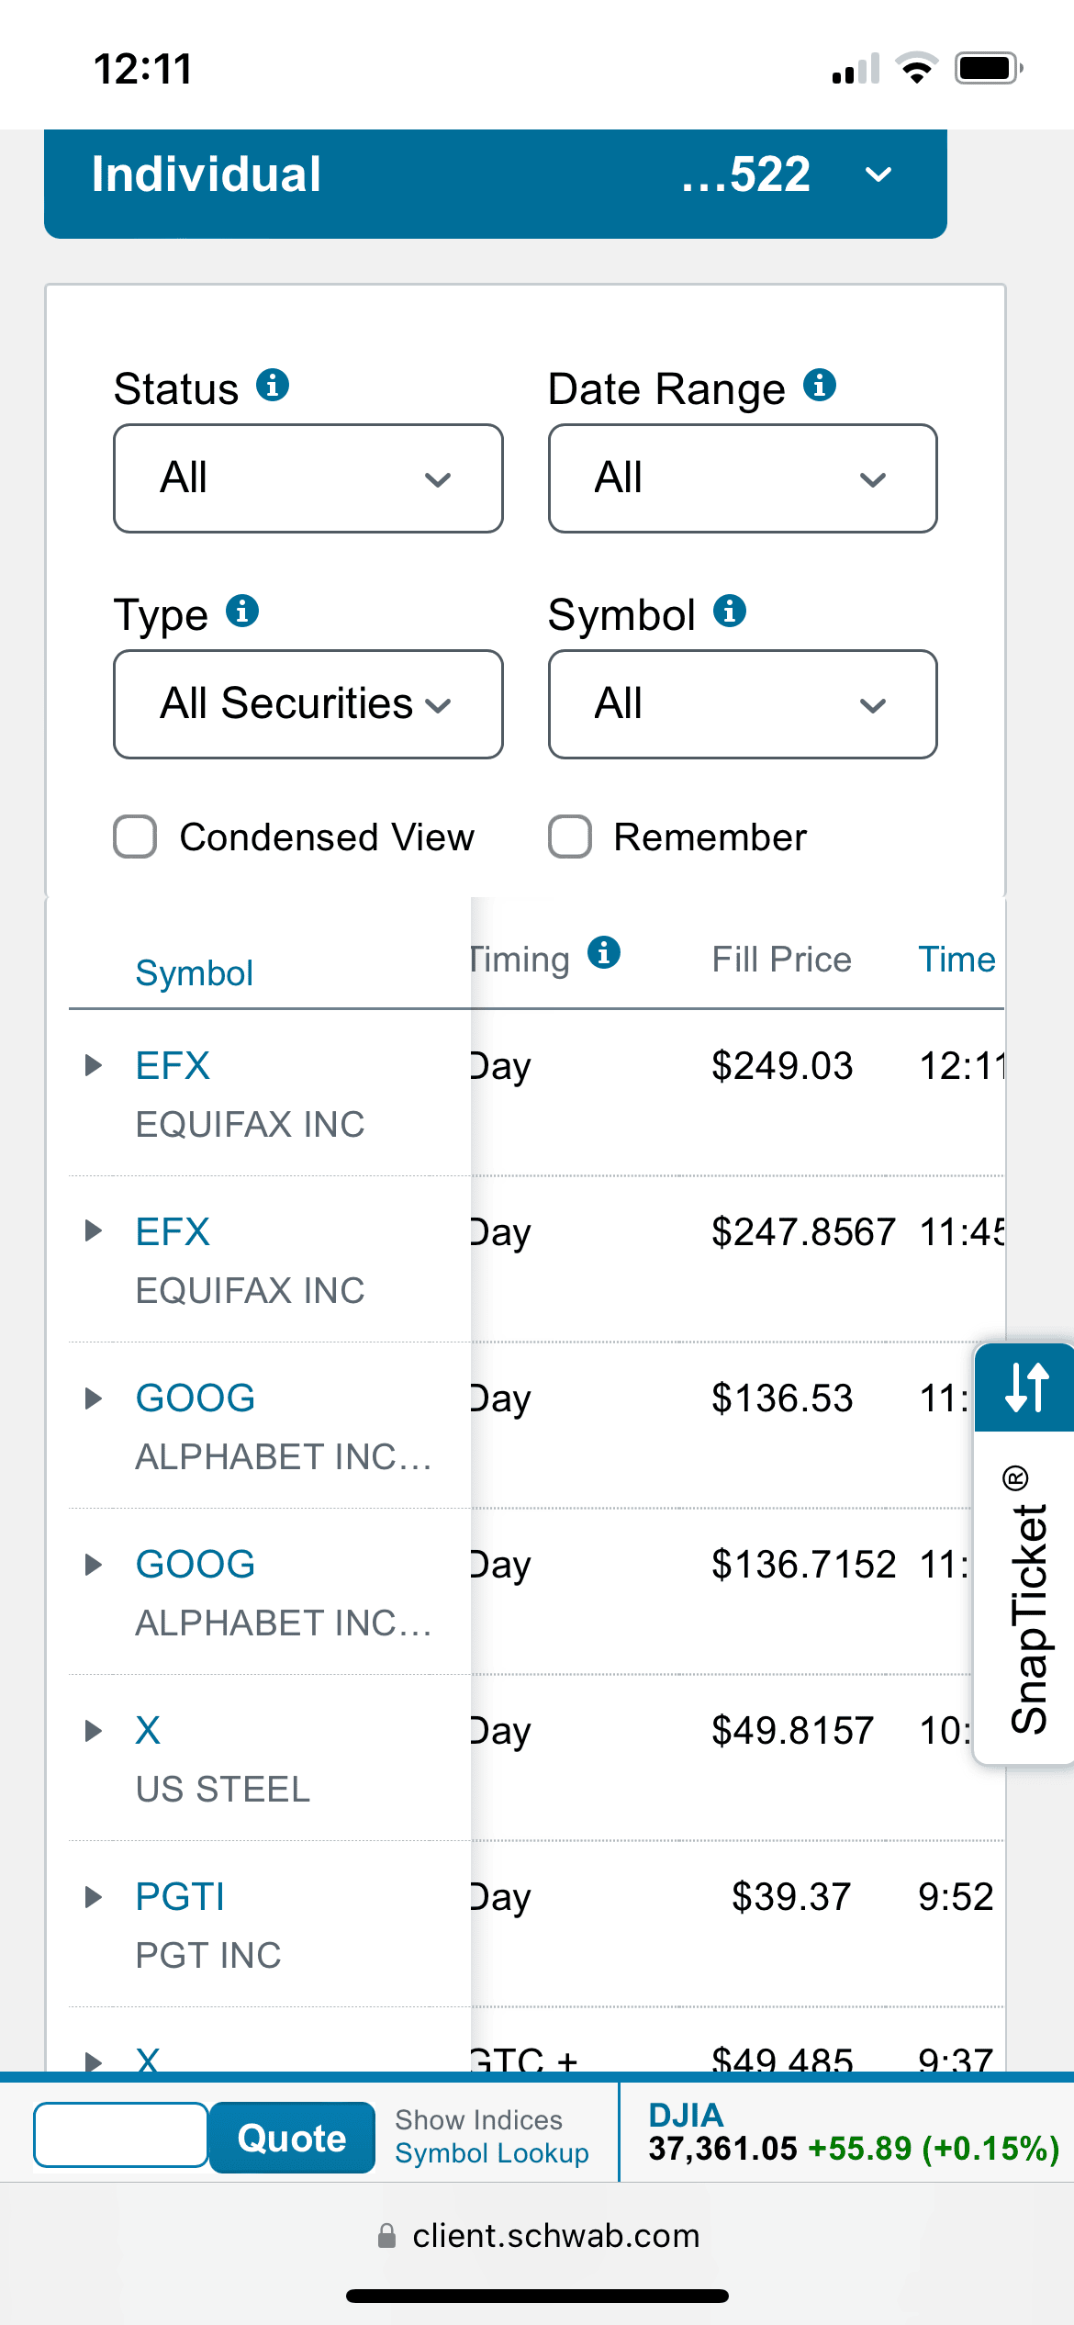1074x2325 pixels.
Task: Sort by the Time column header
Action: [957, 960]
